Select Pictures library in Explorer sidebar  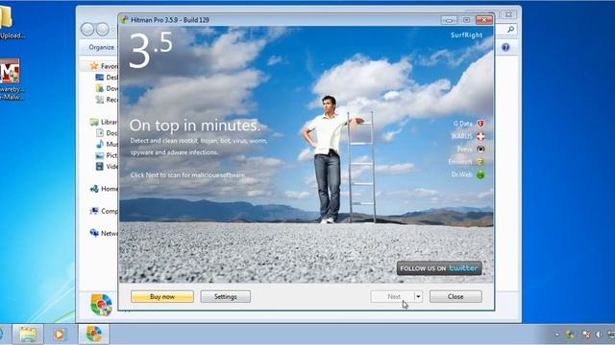[x=108, y=155]
